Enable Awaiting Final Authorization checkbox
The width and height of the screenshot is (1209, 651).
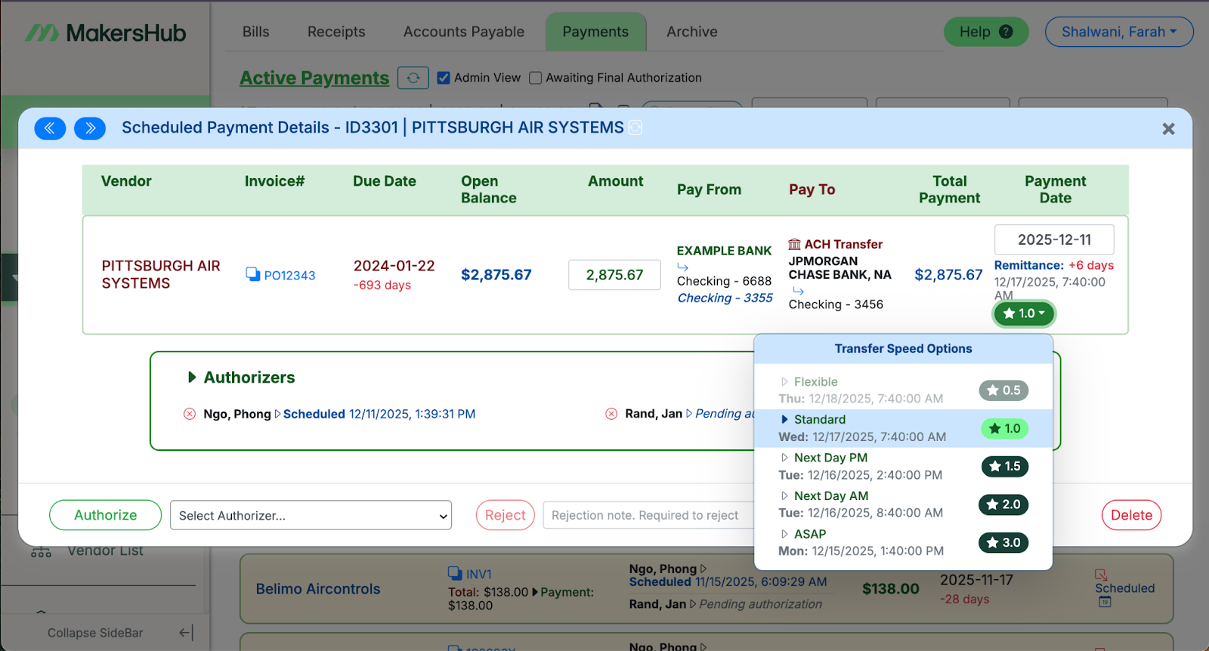tap(536, 78)
